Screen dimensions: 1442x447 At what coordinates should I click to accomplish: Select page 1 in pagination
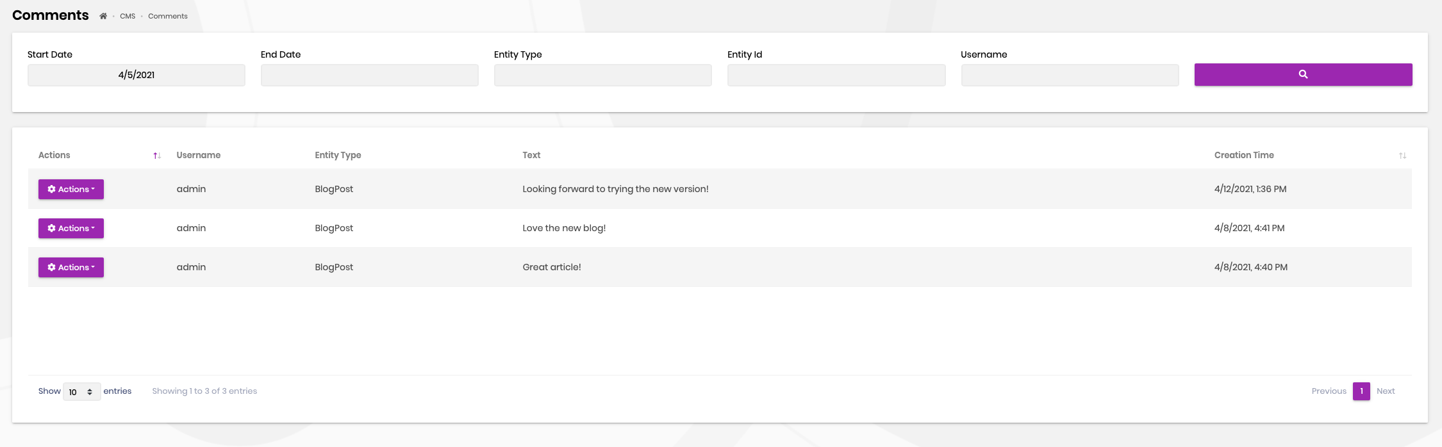point(1361,391)
